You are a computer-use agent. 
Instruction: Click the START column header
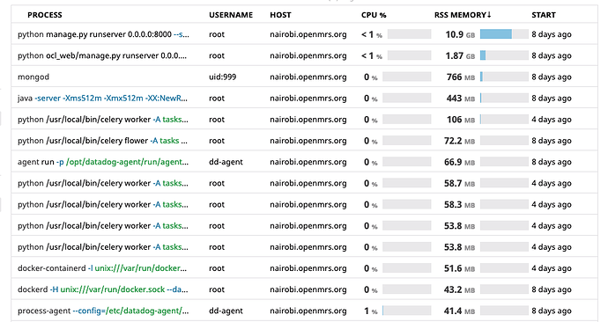[x=544, y=15]
